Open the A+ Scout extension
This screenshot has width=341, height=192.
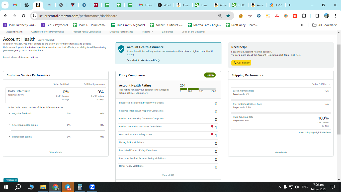pos(268,16)
